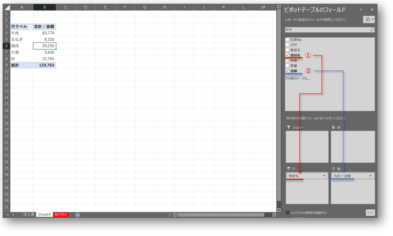Select the cell containing 卵
Screen dimensions: 393x236
pyautogui.click(x=22, y=59)
